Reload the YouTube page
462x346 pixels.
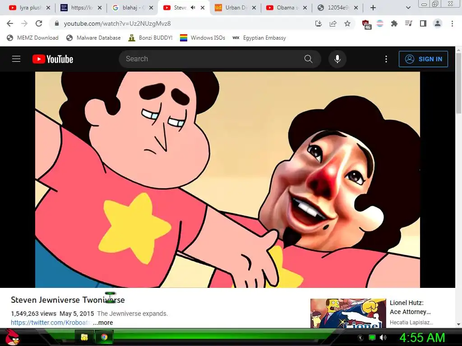click(x=39, y=23)
